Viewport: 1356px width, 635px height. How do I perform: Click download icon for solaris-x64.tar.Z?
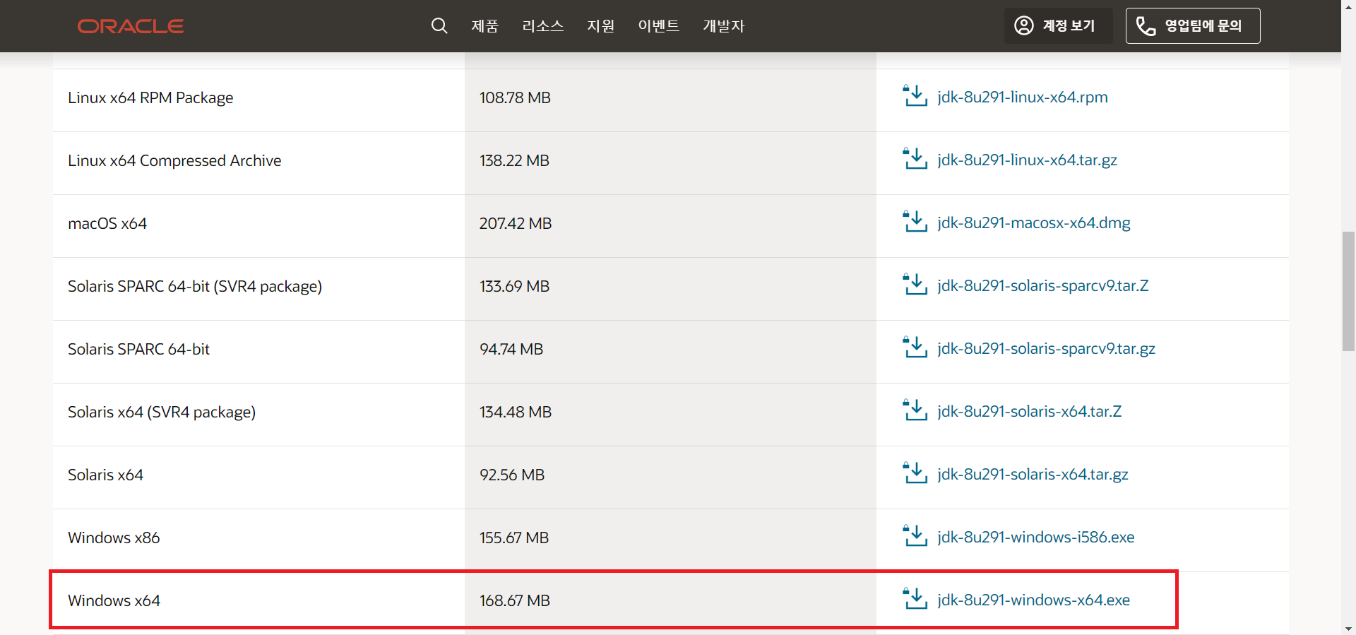point(915,410)
